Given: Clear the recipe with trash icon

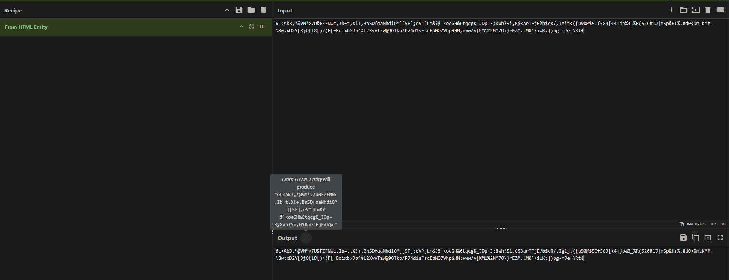Looking at the screenshot, I should coord(263,10).
